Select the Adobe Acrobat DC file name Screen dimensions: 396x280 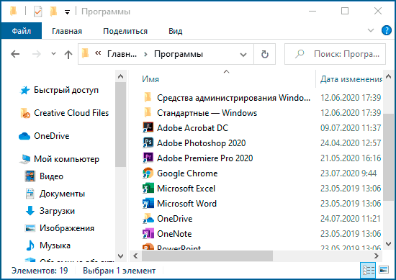[x=192, y=128]
